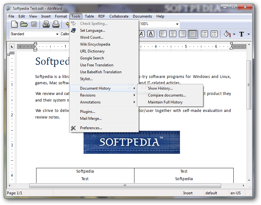Image resolution: width=261 pixels, height=205 pixels.
Task: Open the Help menu
Action: [x=160, y=16]
